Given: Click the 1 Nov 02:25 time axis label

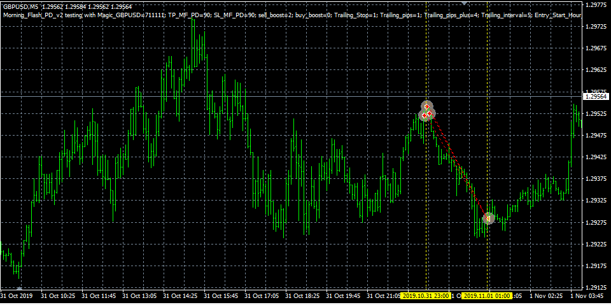Looking at the screenshot, I should [x=545, y=296].
